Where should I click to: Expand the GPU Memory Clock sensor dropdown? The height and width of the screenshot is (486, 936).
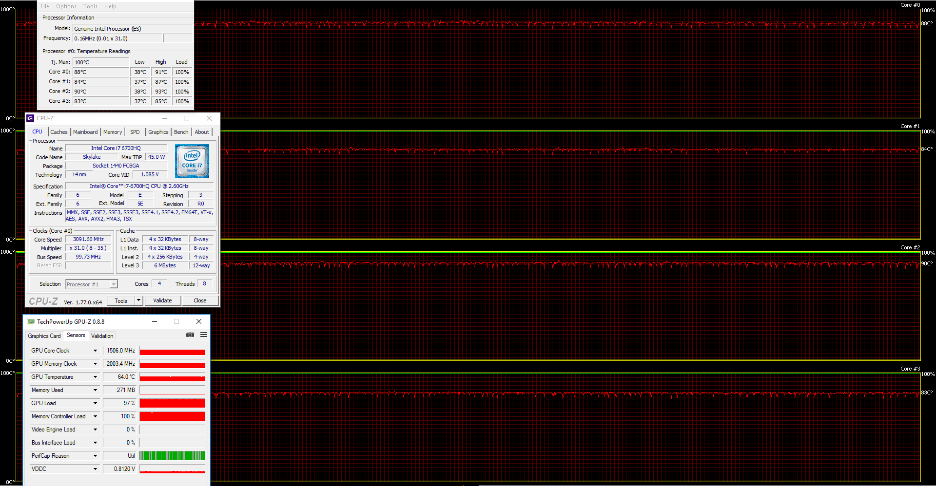point(95,364)
